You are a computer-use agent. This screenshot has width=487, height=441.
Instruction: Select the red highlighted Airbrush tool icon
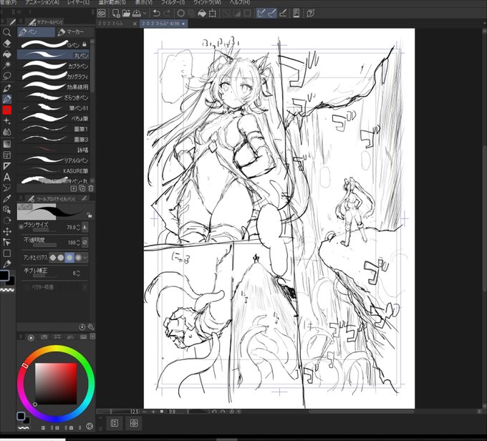click(6, 110)
